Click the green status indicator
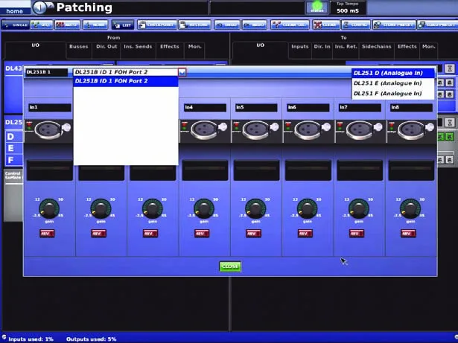 point(317,7)
